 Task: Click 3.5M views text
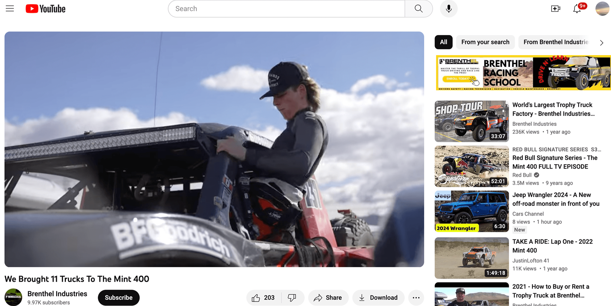click(x=526, y=183)
